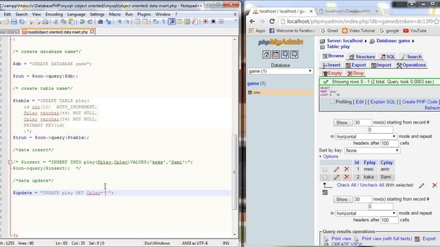440x247 pixels.
Task: Click edit pencil for row mesi
Action: click(x=336, y=169)
